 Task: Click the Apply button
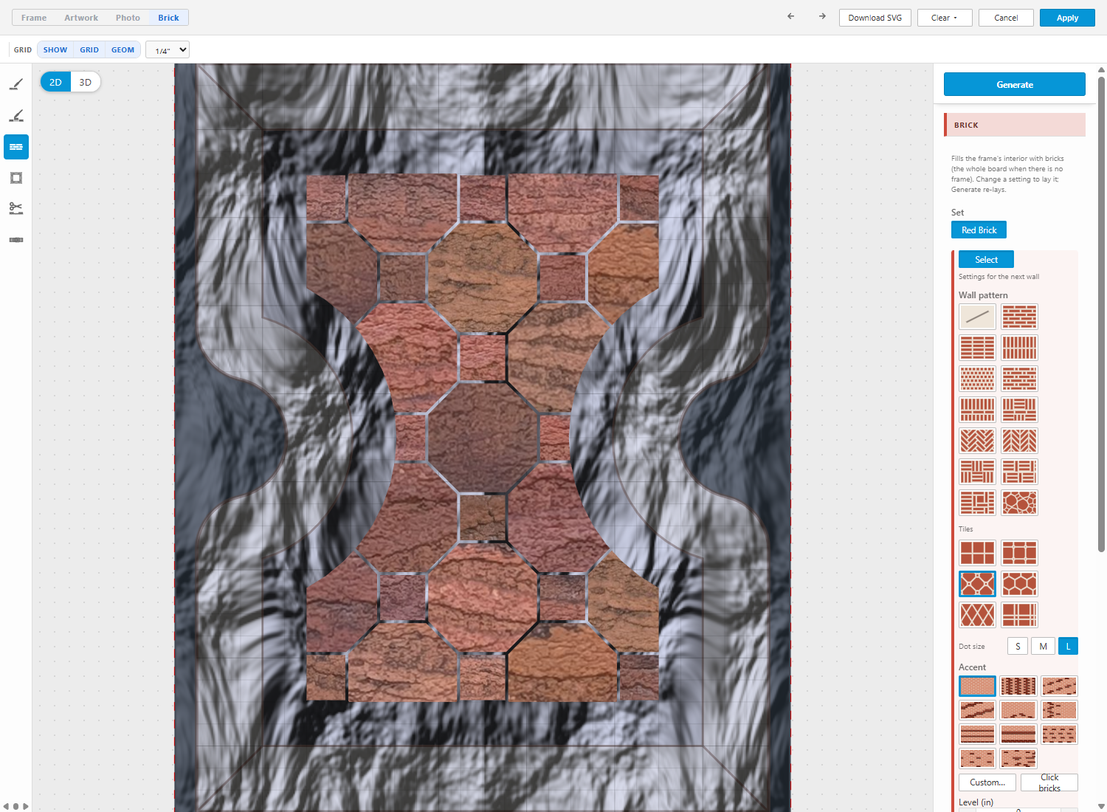1067,18
